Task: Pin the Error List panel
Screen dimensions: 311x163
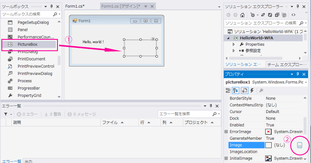Action: point(211,106)
